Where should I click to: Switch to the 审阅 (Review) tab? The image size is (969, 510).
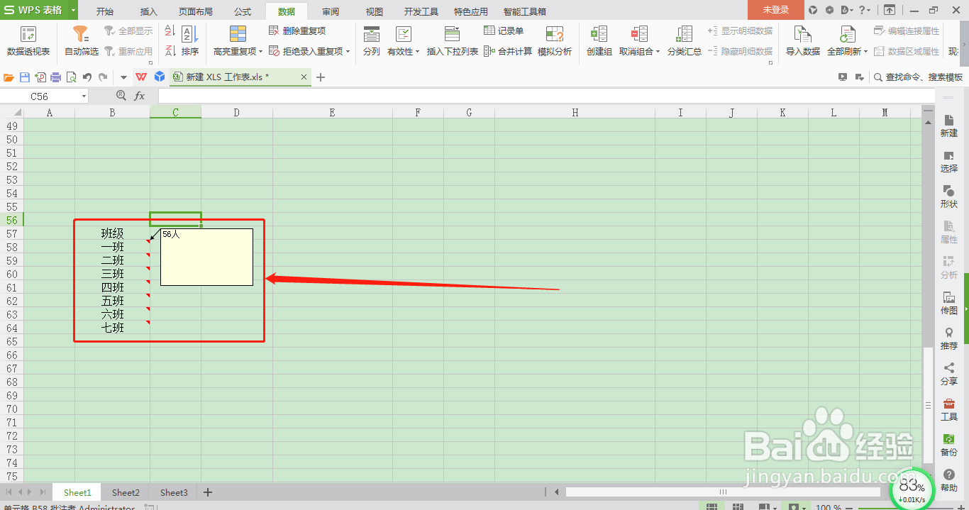330,11
